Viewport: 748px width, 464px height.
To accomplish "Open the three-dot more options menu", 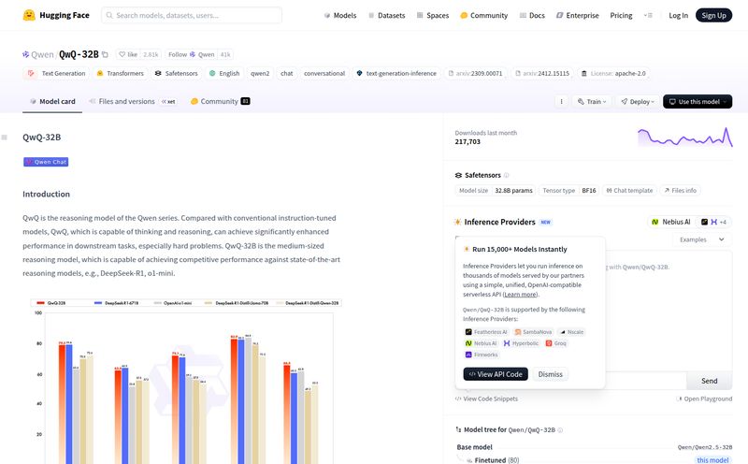I will click(x=562, y=102).
